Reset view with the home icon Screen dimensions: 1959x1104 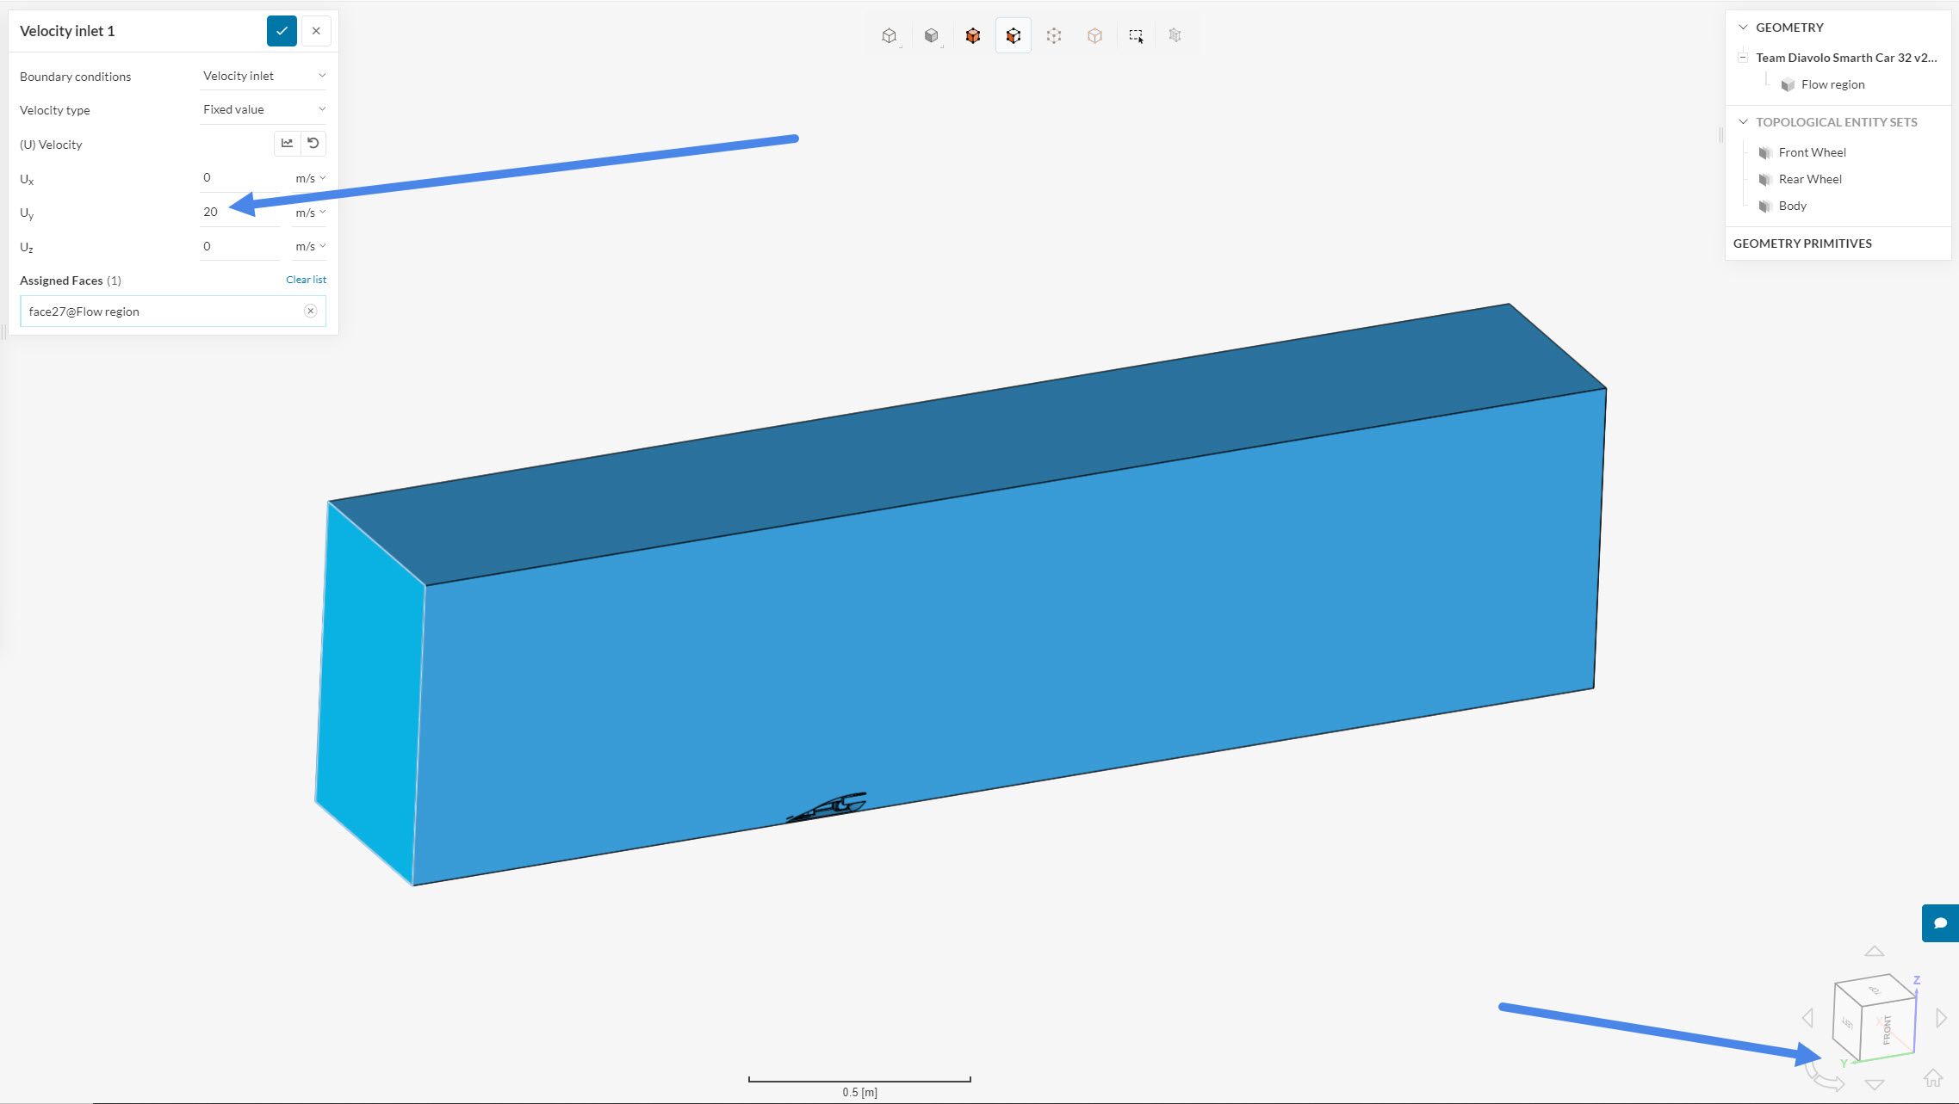tap(1933, 1077)
